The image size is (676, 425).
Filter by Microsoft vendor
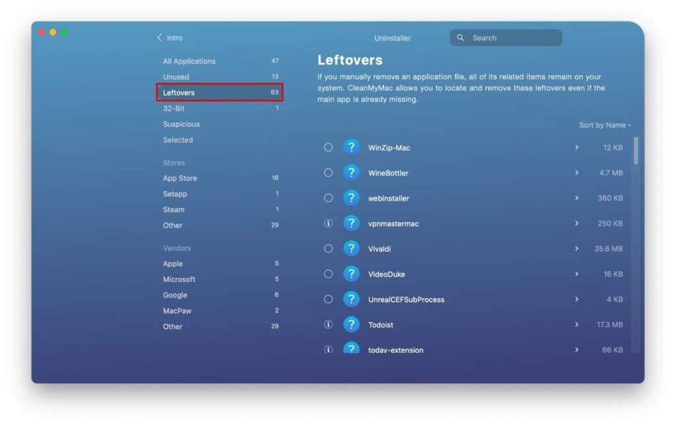pos(220,279)
